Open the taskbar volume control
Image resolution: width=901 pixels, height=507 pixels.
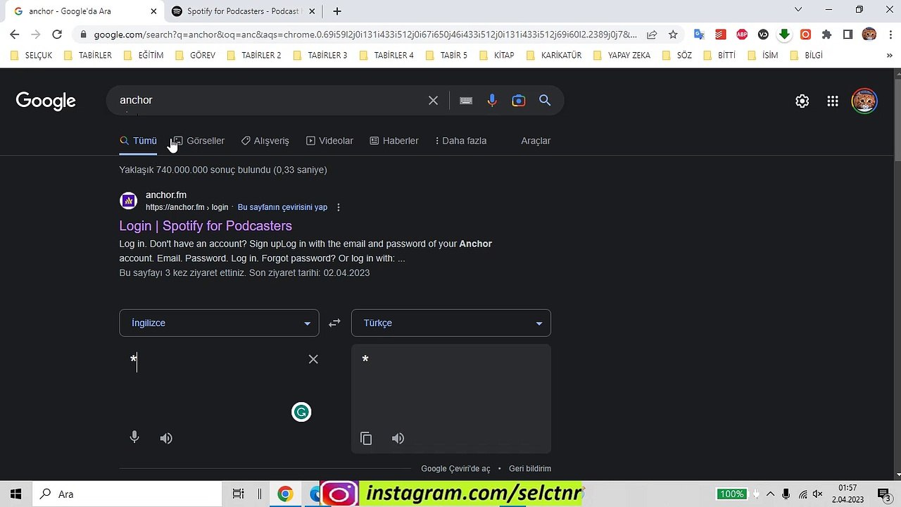[818, 494]
